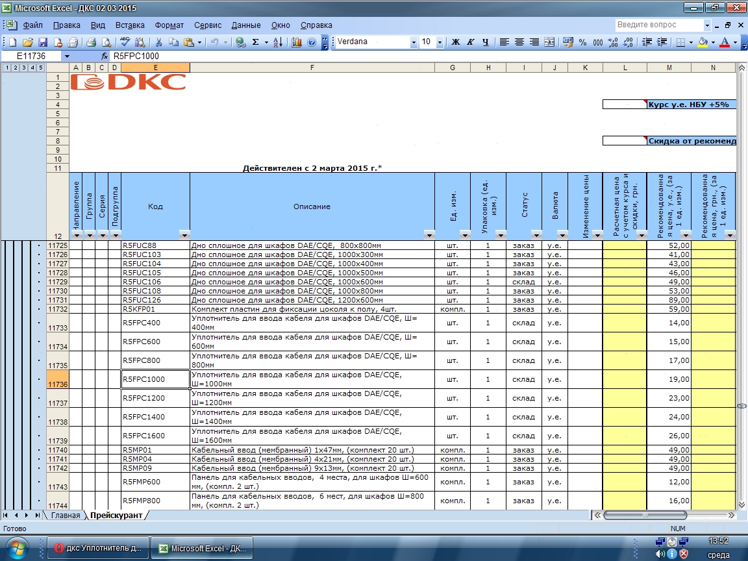Screen dimensions: 748x561
Task: Launch the Chart Wizard icon
Action: coord(296,42)
